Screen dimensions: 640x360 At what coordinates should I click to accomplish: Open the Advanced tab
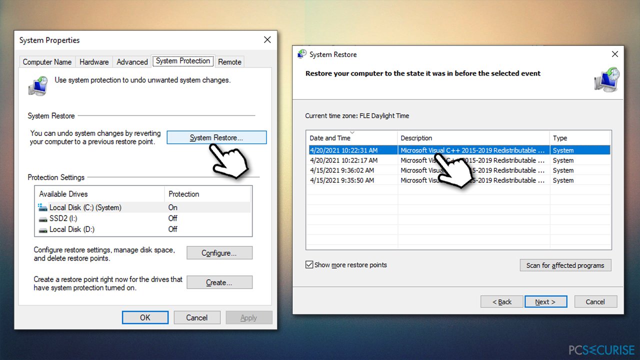point(132,62)
